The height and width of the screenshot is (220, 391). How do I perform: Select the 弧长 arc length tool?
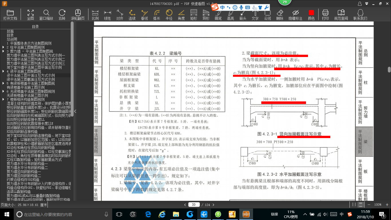[x=157, y=15]
